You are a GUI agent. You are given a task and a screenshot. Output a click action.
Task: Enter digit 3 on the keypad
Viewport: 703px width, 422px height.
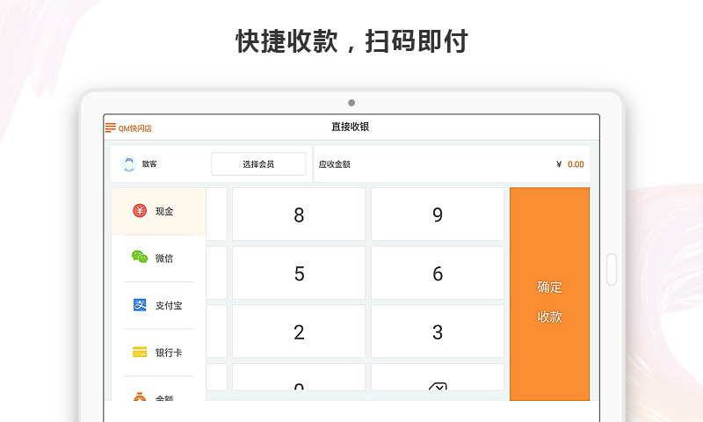point(438,332)
